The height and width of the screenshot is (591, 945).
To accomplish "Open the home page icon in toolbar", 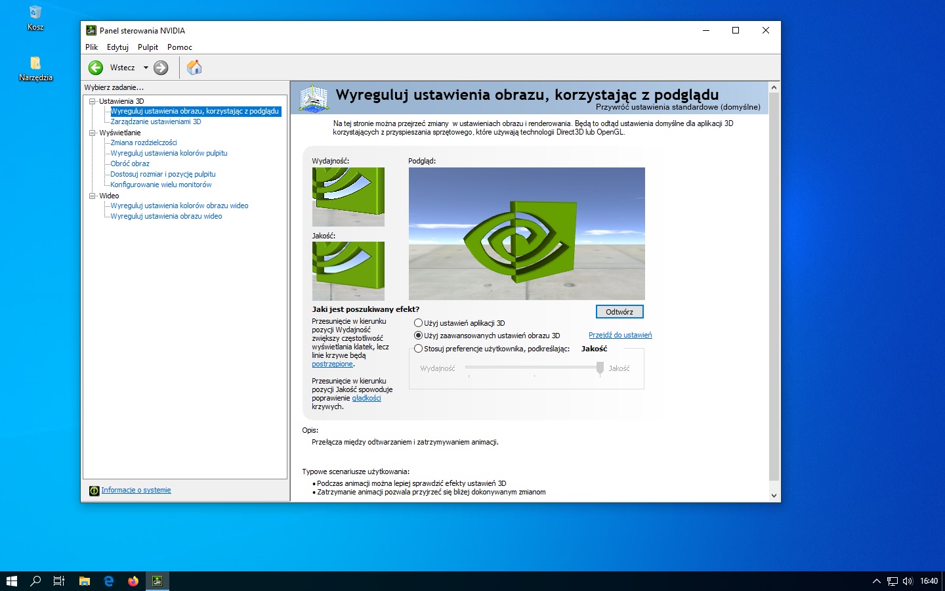I will [x=194, y=68].
